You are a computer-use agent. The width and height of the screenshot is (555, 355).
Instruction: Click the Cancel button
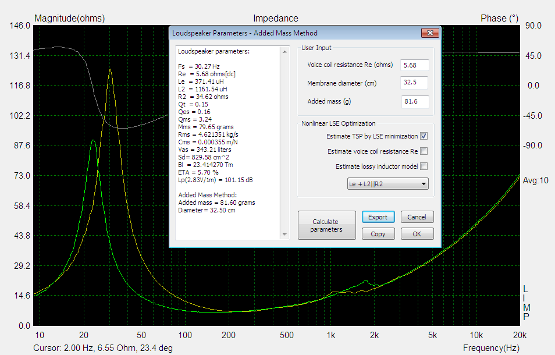417,217
